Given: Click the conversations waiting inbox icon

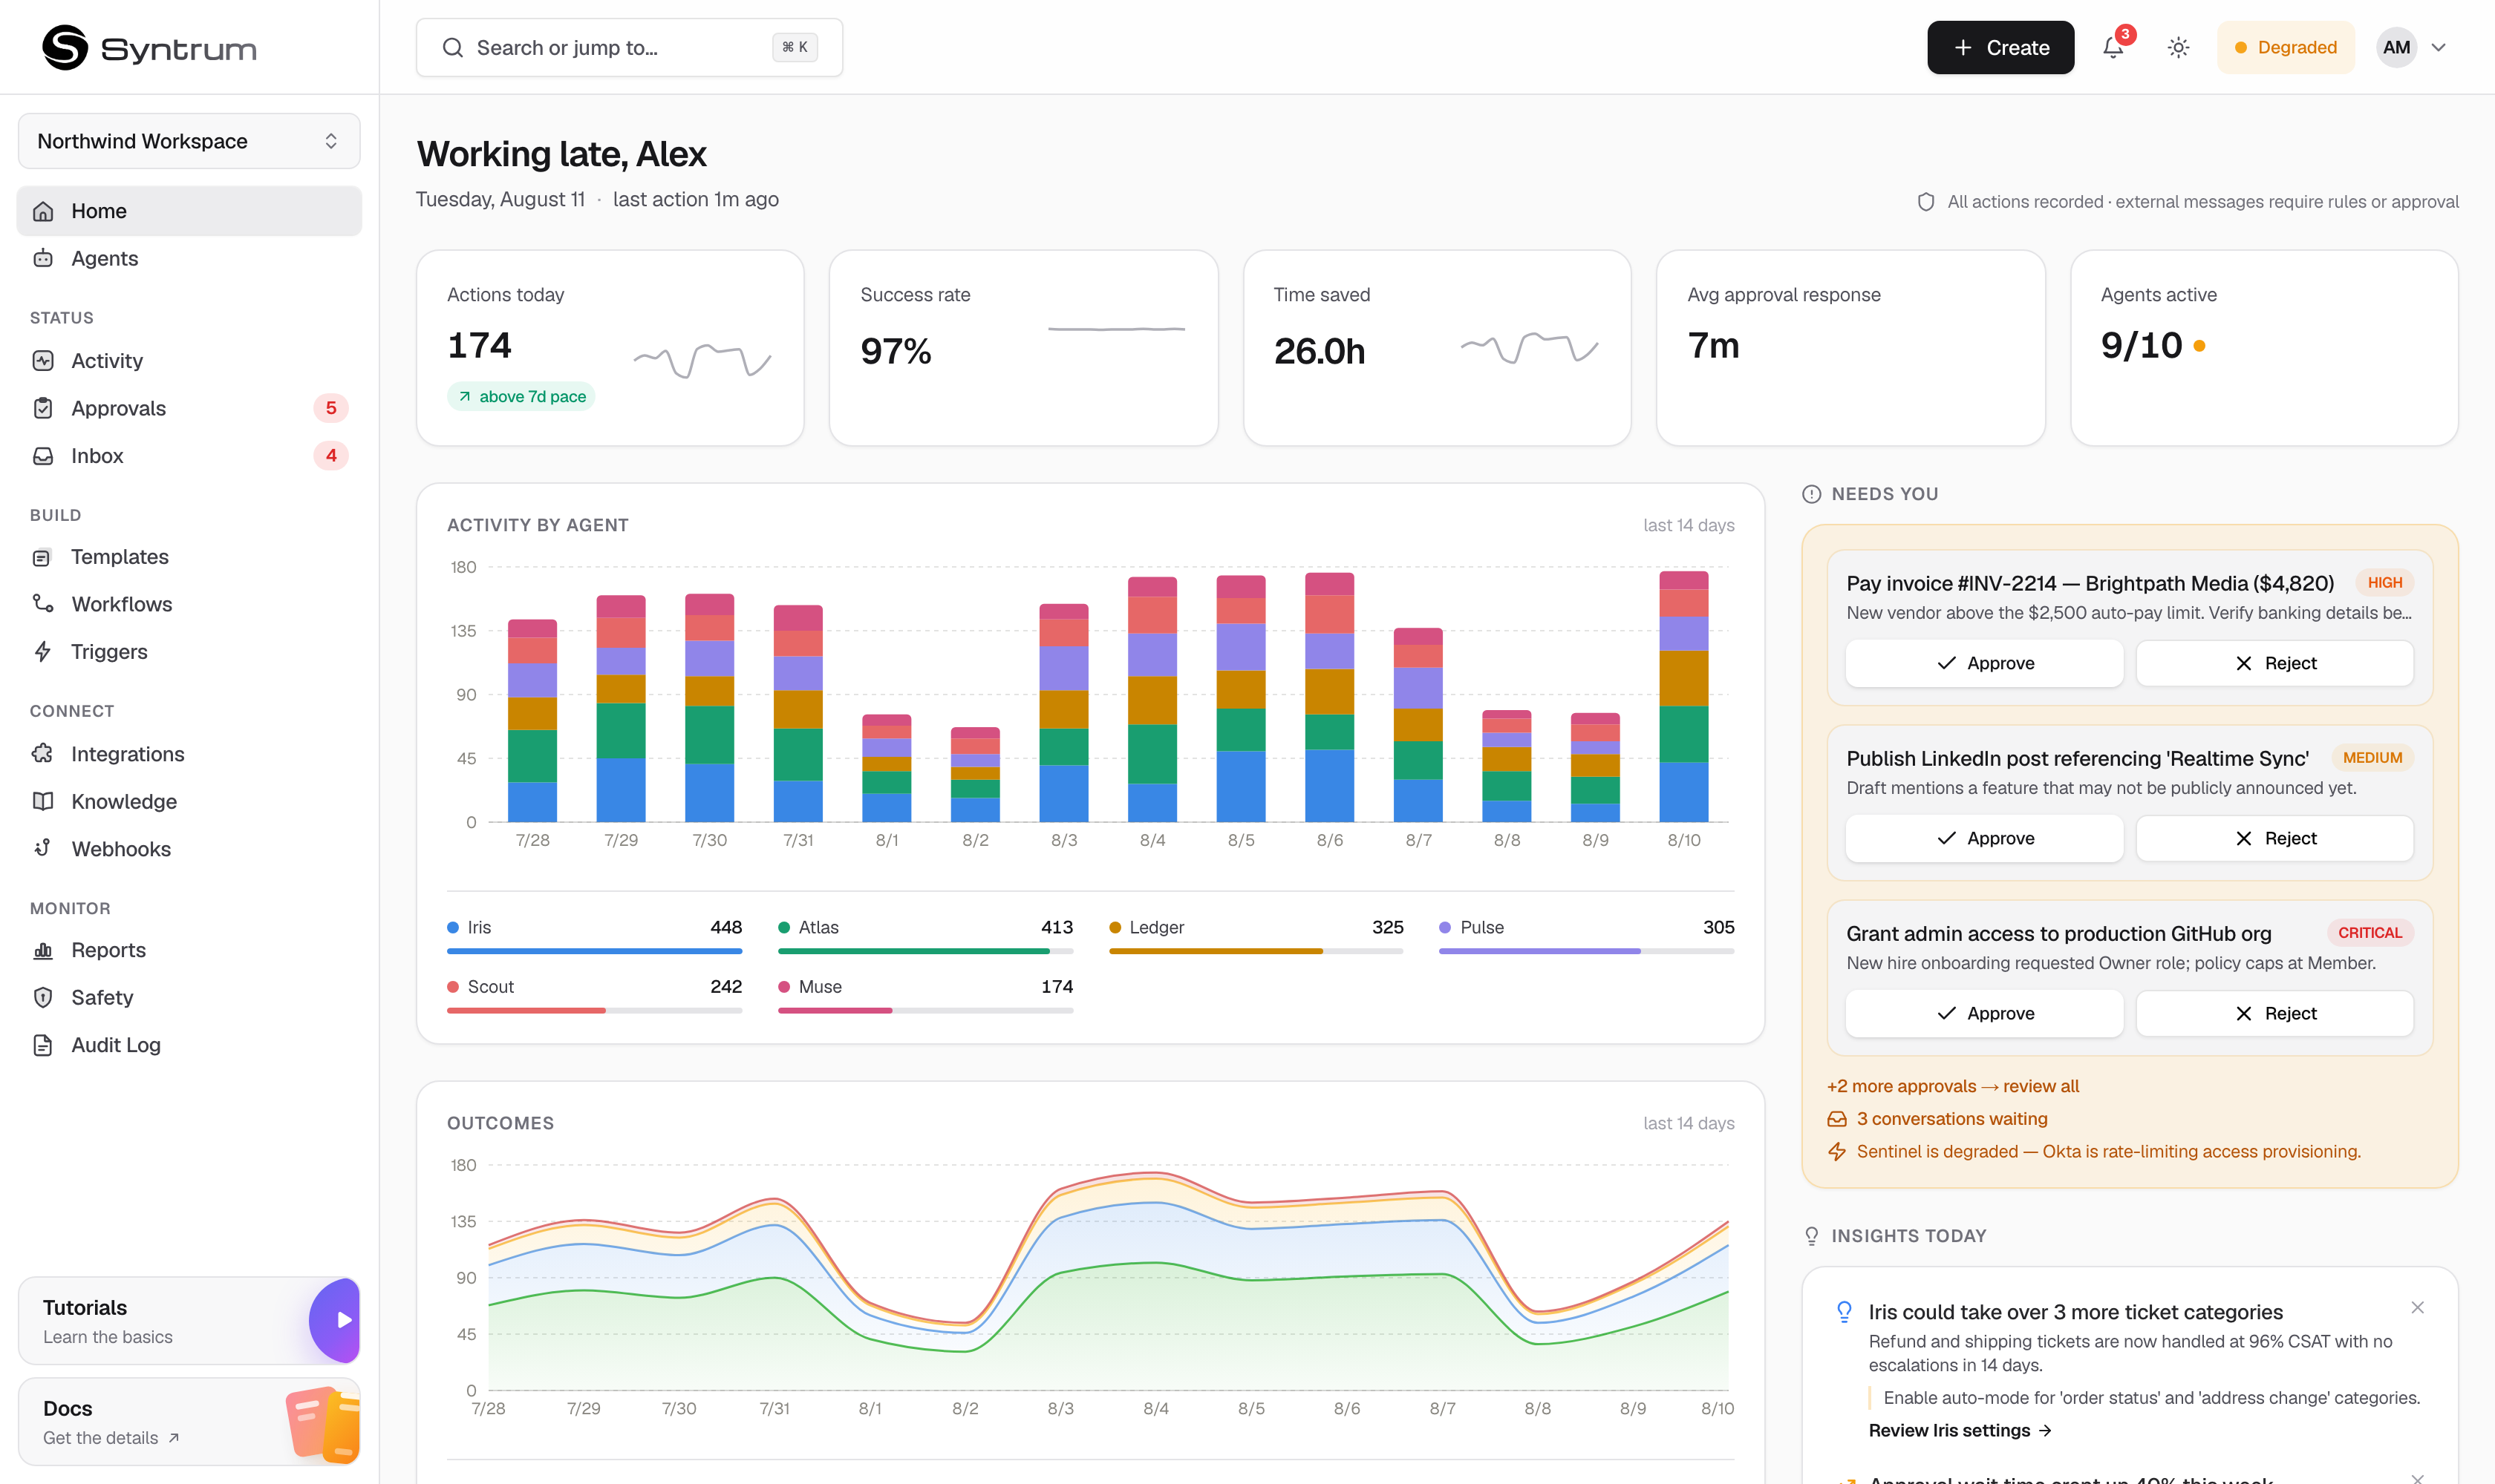Looking at the screenshot, I should point(1838,1119).
